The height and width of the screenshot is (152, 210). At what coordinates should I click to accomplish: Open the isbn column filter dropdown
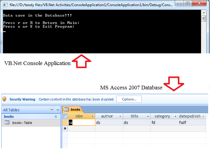coord(92,116)
